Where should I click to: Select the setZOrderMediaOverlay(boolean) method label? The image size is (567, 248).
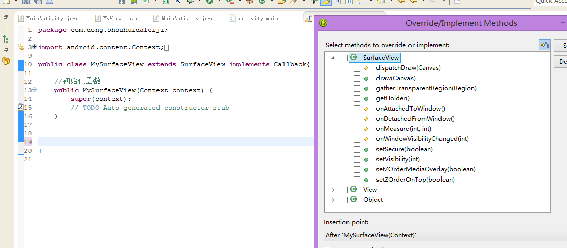click(426, 169)
